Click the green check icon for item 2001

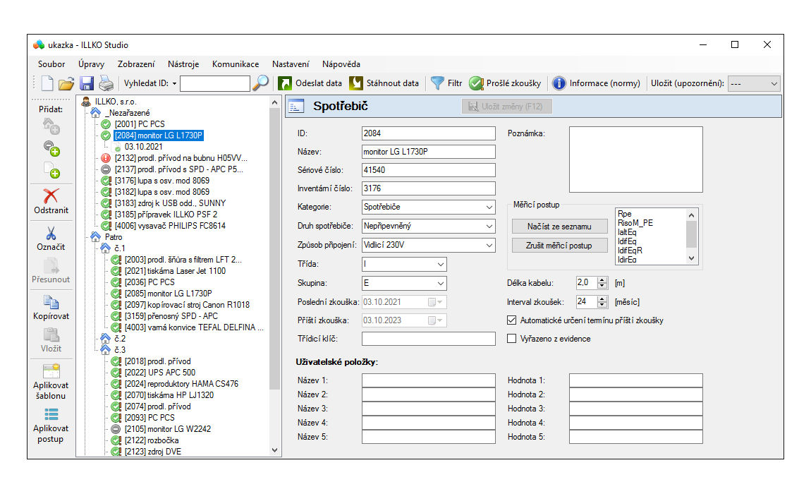106,124
